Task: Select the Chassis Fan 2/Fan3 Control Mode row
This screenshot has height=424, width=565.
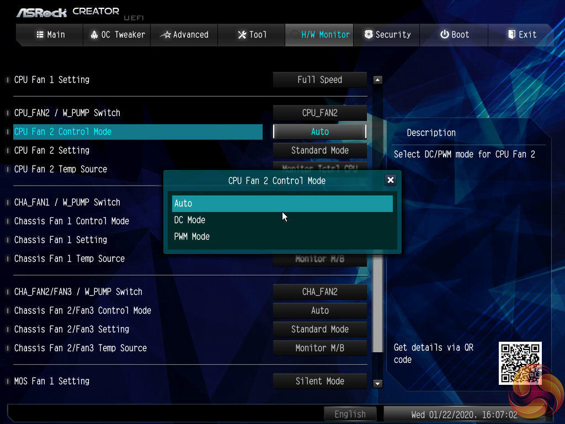Action: (x=137, y=310)
